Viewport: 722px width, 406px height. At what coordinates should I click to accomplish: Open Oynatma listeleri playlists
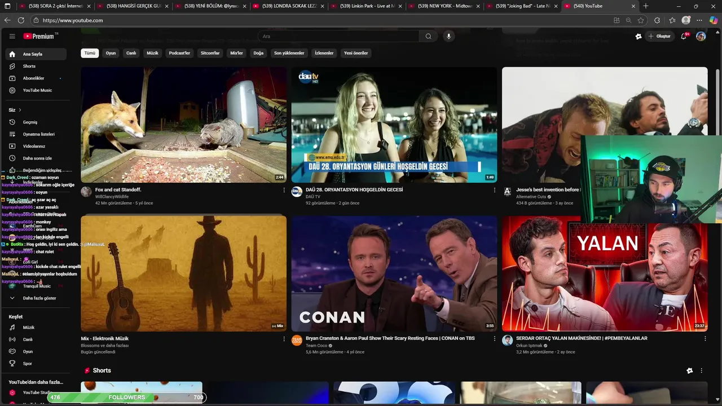coord(38,134)
